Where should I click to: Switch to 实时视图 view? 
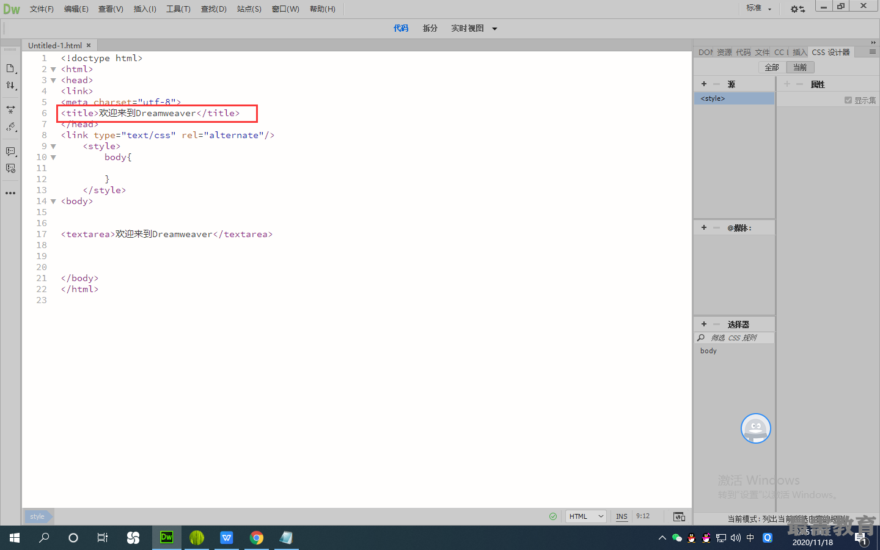pyautogui.click(x=468, y=29)
